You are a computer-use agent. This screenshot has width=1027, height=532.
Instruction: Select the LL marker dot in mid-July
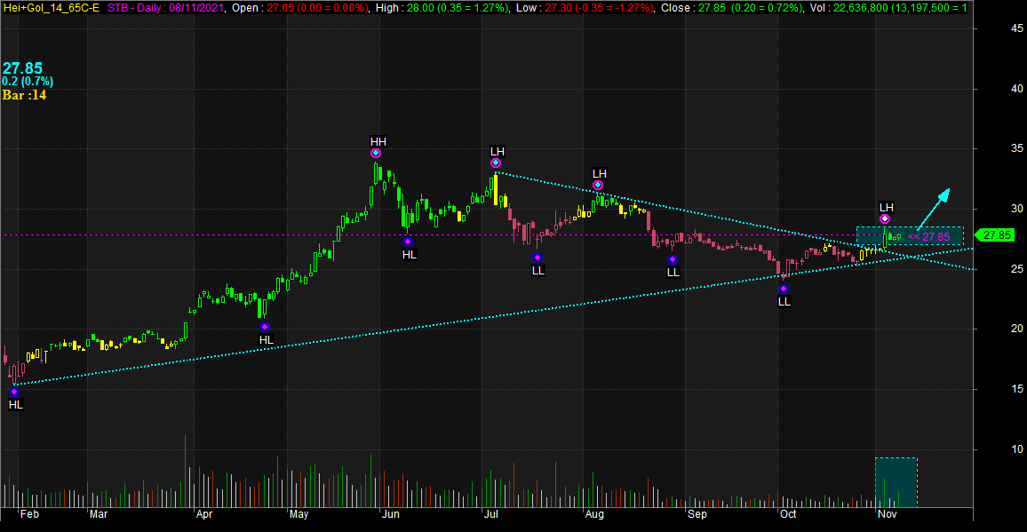[537, 258]
